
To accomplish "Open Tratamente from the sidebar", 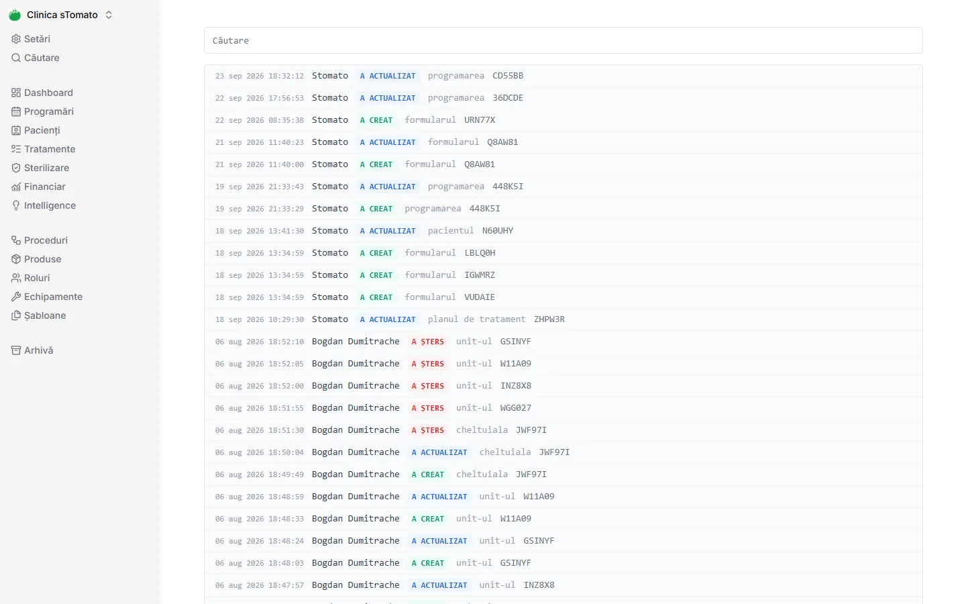I will tap(80, 149).
